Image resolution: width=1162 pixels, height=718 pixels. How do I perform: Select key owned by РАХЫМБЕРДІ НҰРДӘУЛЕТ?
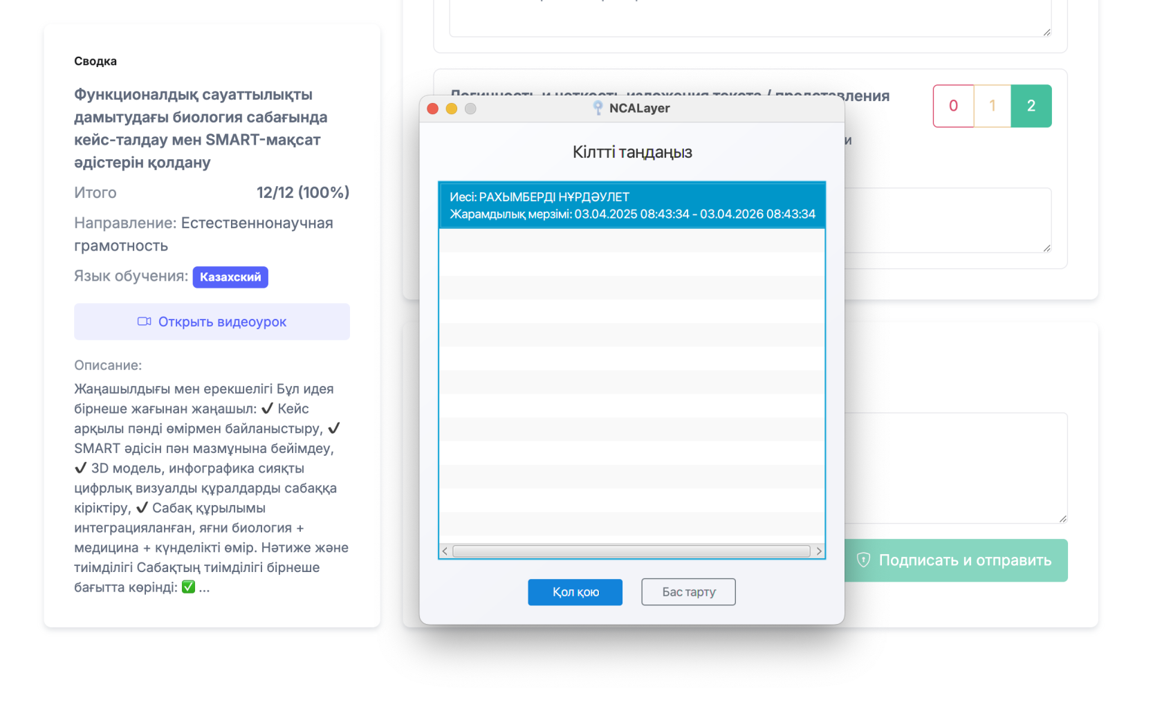click(631, 205)
